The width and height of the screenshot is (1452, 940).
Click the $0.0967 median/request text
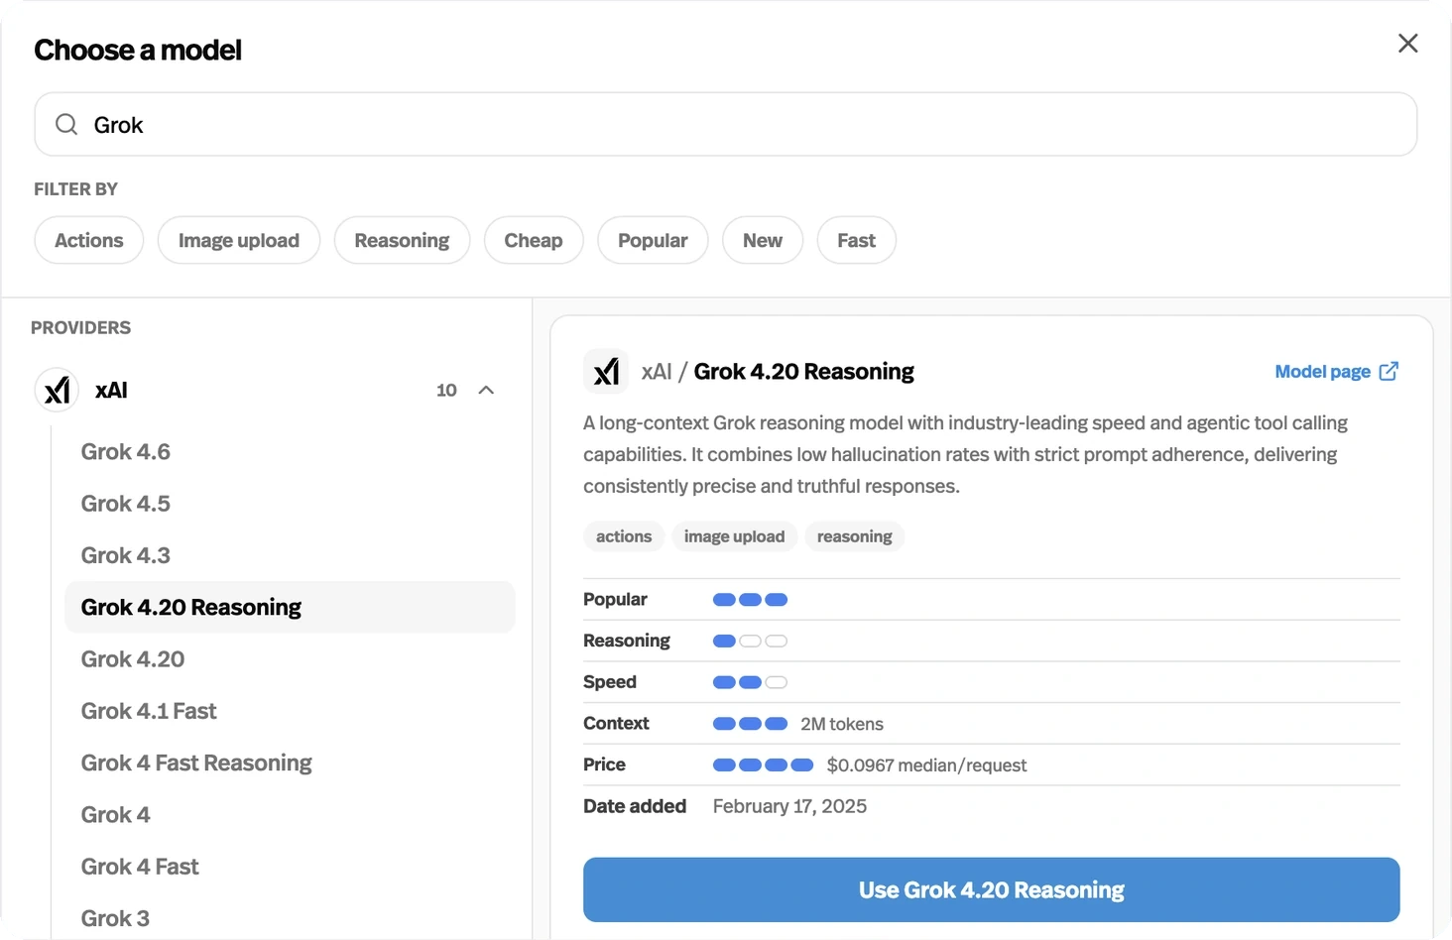pyautogui.click(x=926, y=765)
